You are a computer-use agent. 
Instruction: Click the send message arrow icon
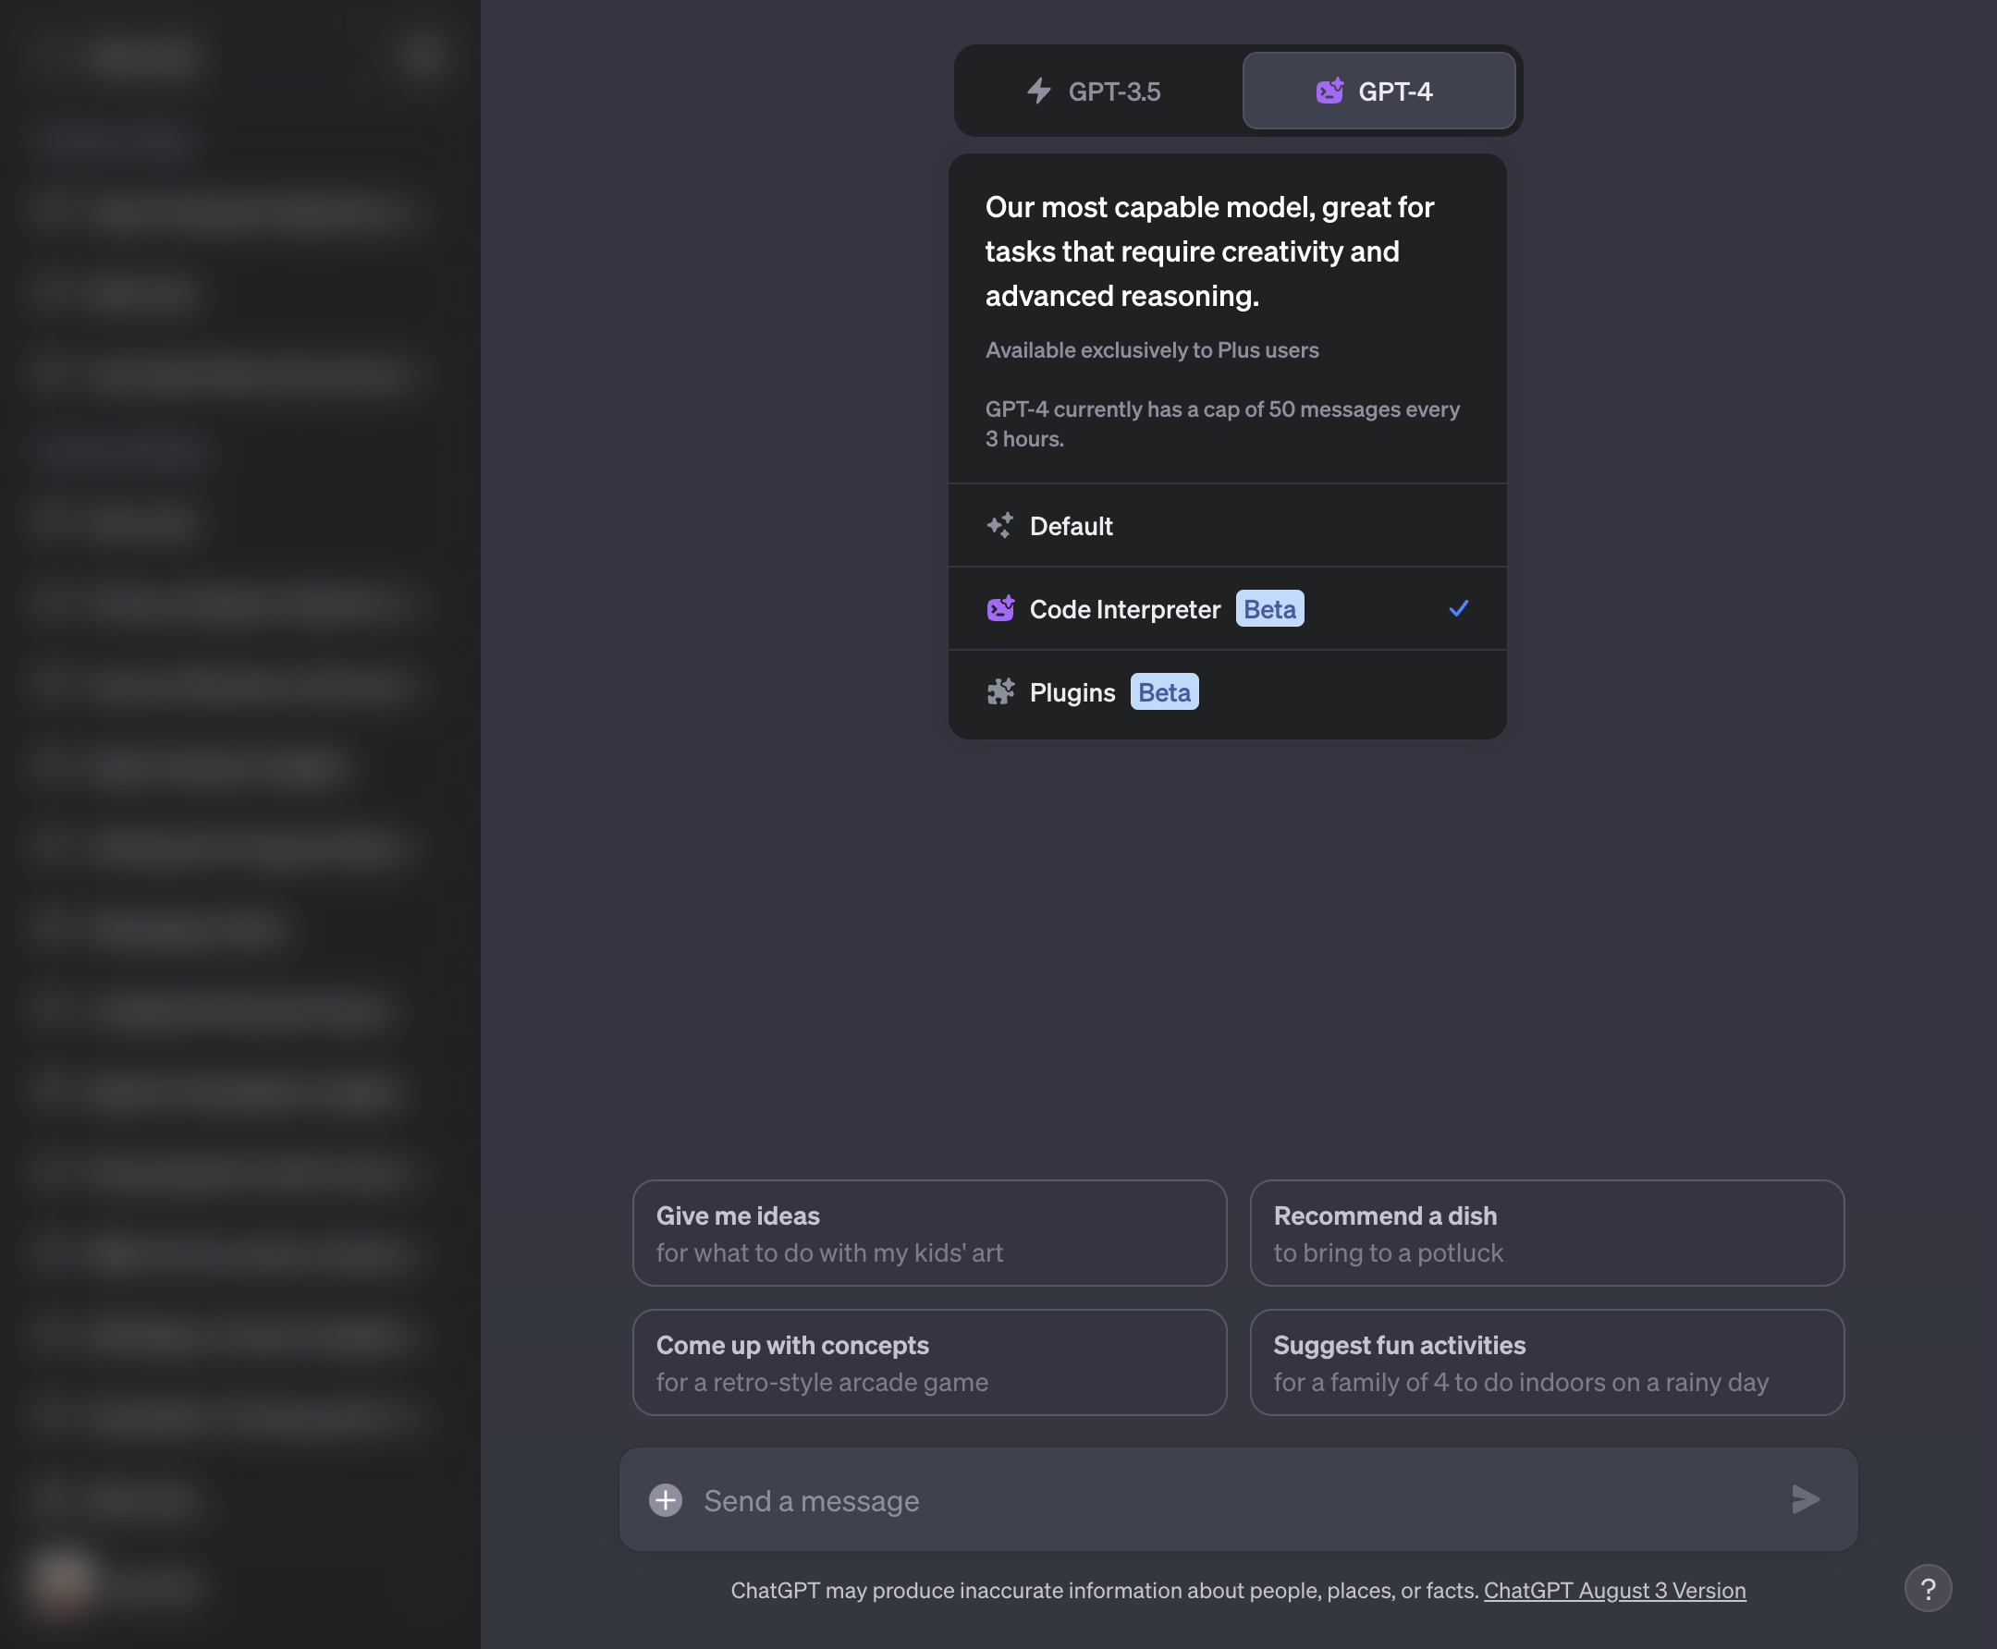(x=1805, y=1500)
